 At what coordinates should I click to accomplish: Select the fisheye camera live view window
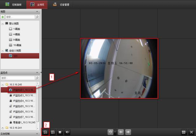[x=119, y=68]
